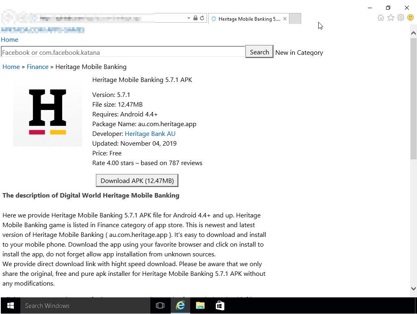Click the Heritage H app logo
Viewport: 417px width, 314px height.
[47, 113]
